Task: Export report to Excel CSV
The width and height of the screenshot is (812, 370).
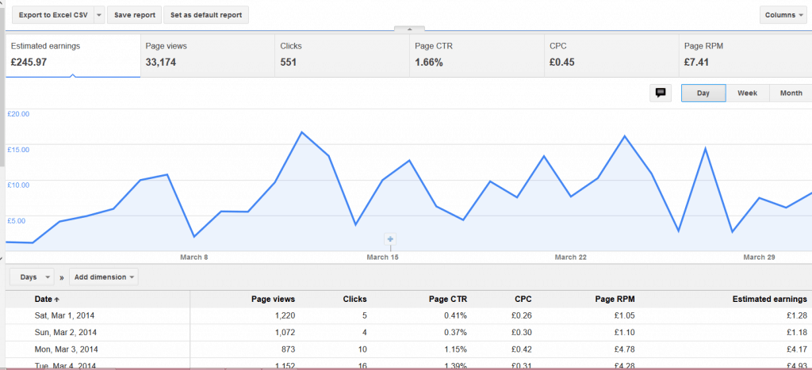Action: pos(53,15)
